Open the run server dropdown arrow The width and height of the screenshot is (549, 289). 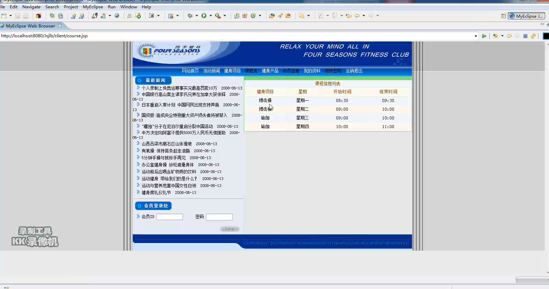[x=110, y=16]
